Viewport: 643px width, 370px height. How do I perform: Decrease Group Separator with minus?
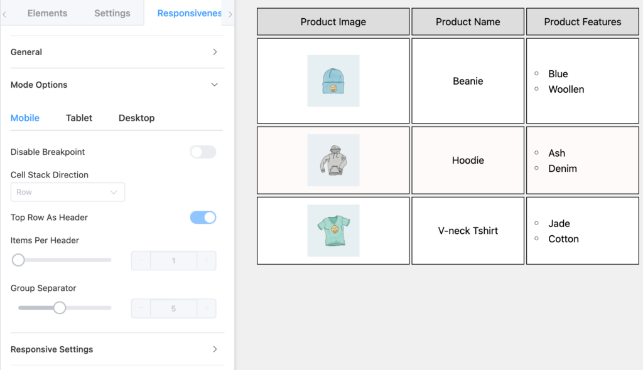point(141,309)
